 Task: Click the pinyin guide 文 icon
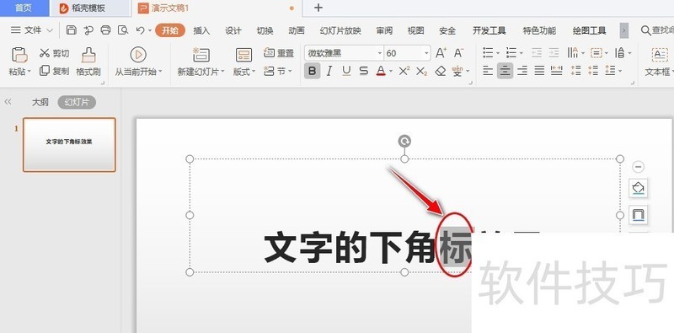click(x=457, y=71)
